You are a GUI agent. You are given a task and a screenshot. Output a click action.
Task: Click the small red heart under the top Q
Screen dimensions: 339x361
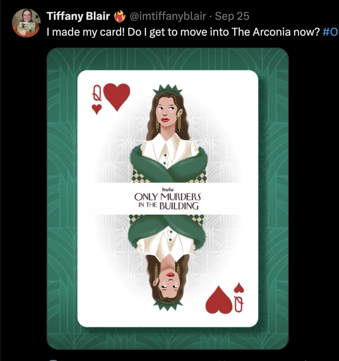click(97, 110)
